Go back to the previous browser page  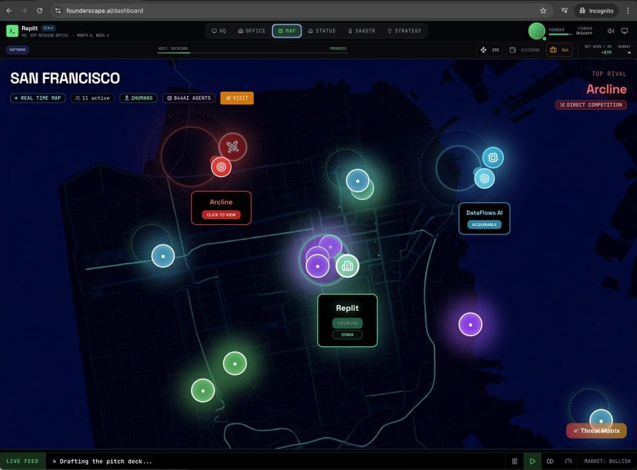[x=9, y=11]
